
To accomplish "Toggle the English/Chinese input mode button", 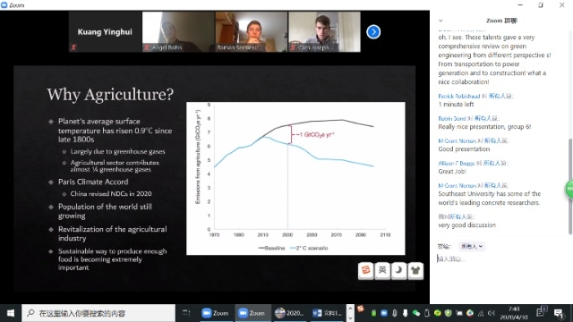I will pos(382,270).
